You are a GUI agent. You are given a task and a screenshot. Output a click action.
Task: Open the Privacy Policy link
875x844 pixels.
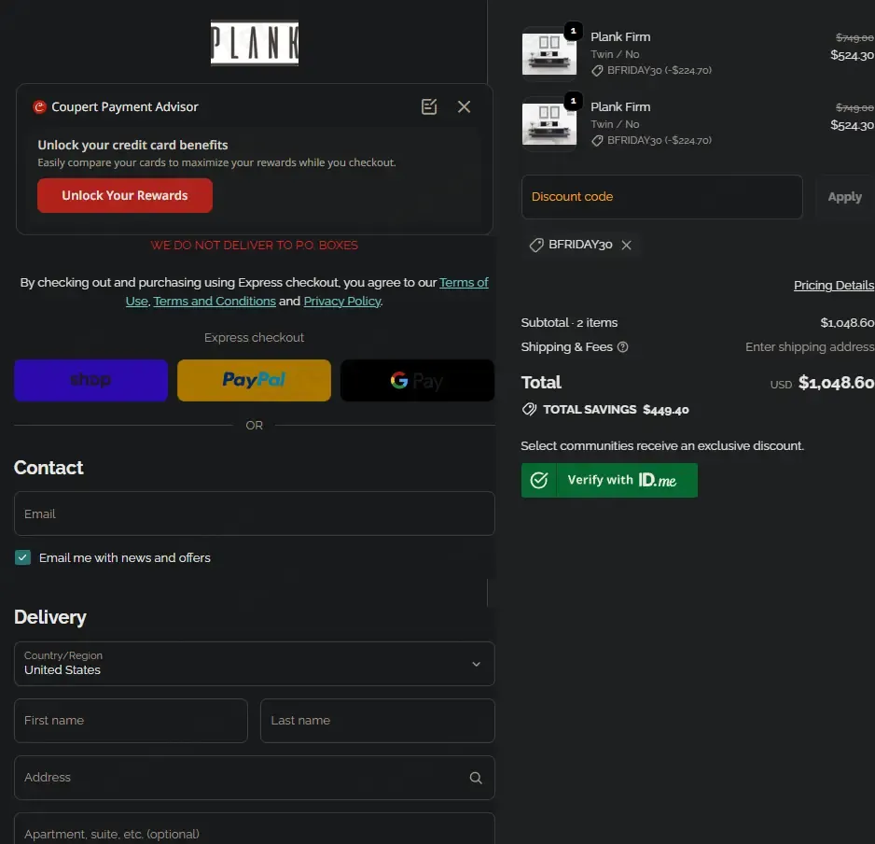[341, 301]
